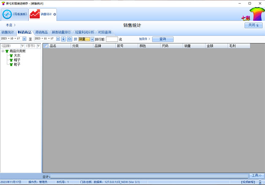Go to the 滞销商品 tab

coord(41,32)
